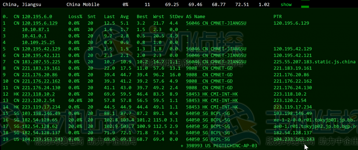This screenshot has height=150, width=358.
Task: Open hop 6 IP link 120.195.42.121
Action: [41, 55]
